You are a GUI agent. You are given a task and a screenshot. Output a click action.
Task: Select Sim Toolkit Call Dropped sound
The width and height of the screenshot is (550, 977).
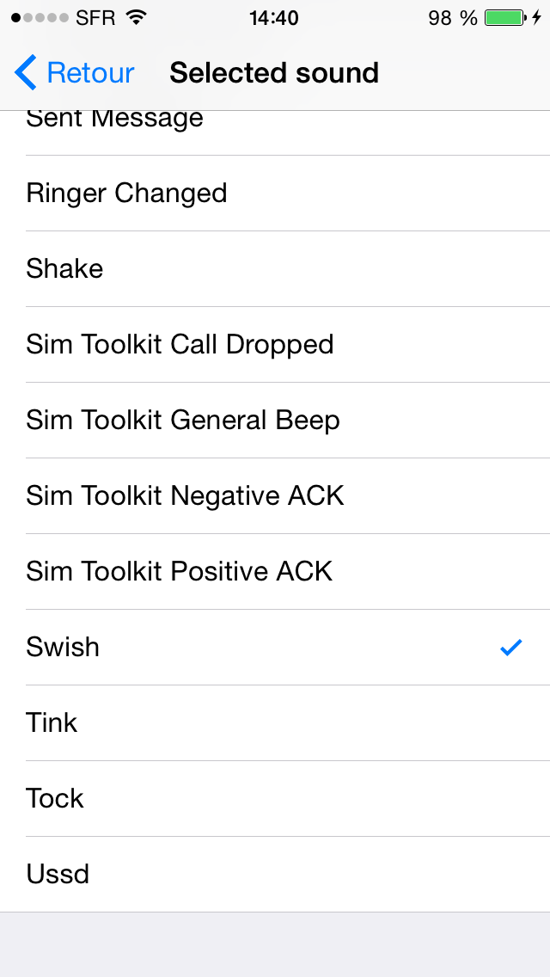(275, 345)
